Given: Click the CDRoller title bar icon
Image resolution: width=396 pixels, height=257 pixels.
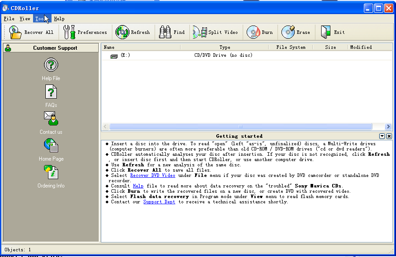Looking at the screenshot, I should pyautogui.click(x=5, y=8).
